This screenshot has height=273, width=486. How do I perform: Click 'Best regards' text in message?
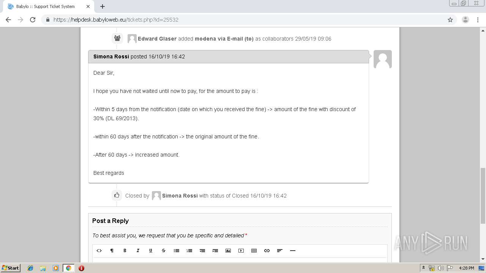(x=109, y=173)
